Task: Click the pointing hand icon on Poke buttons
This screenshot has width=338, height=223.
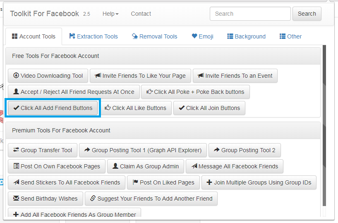Action: coord(149,92)
